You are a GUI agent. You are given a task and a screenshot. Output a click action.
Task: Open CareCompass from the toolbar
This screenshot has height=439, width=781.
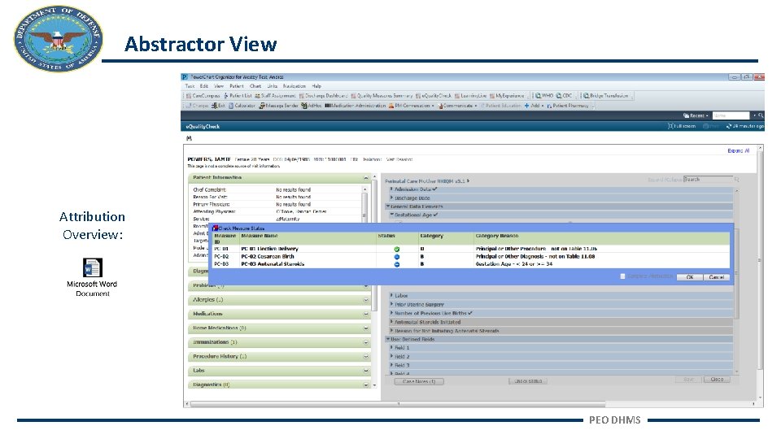click(203, 96)
